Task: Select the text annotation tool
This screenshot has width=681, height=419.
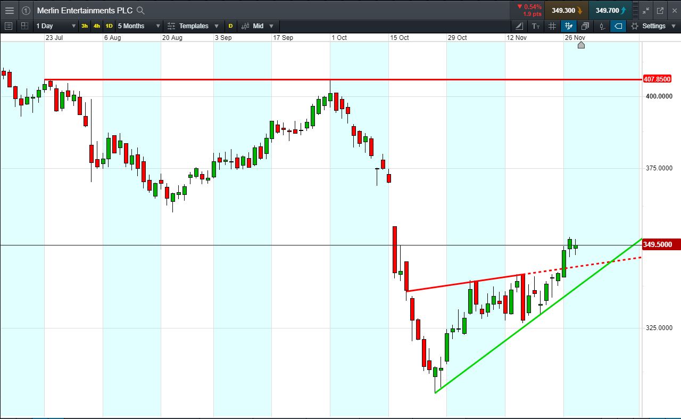Action: (536, 26)
